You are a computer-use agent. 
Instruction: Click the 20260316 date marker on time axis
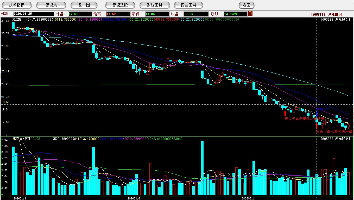click(134, 198)
